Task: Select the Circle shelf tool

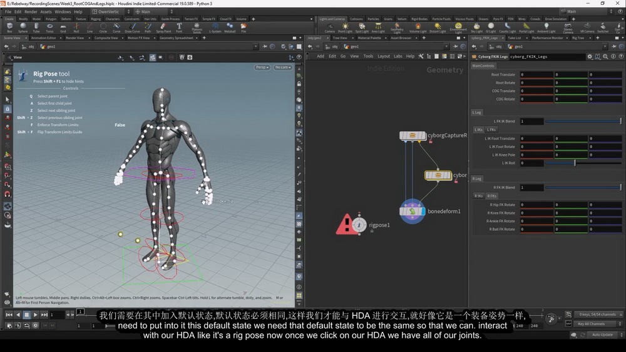Action: [x=103, y=28]
